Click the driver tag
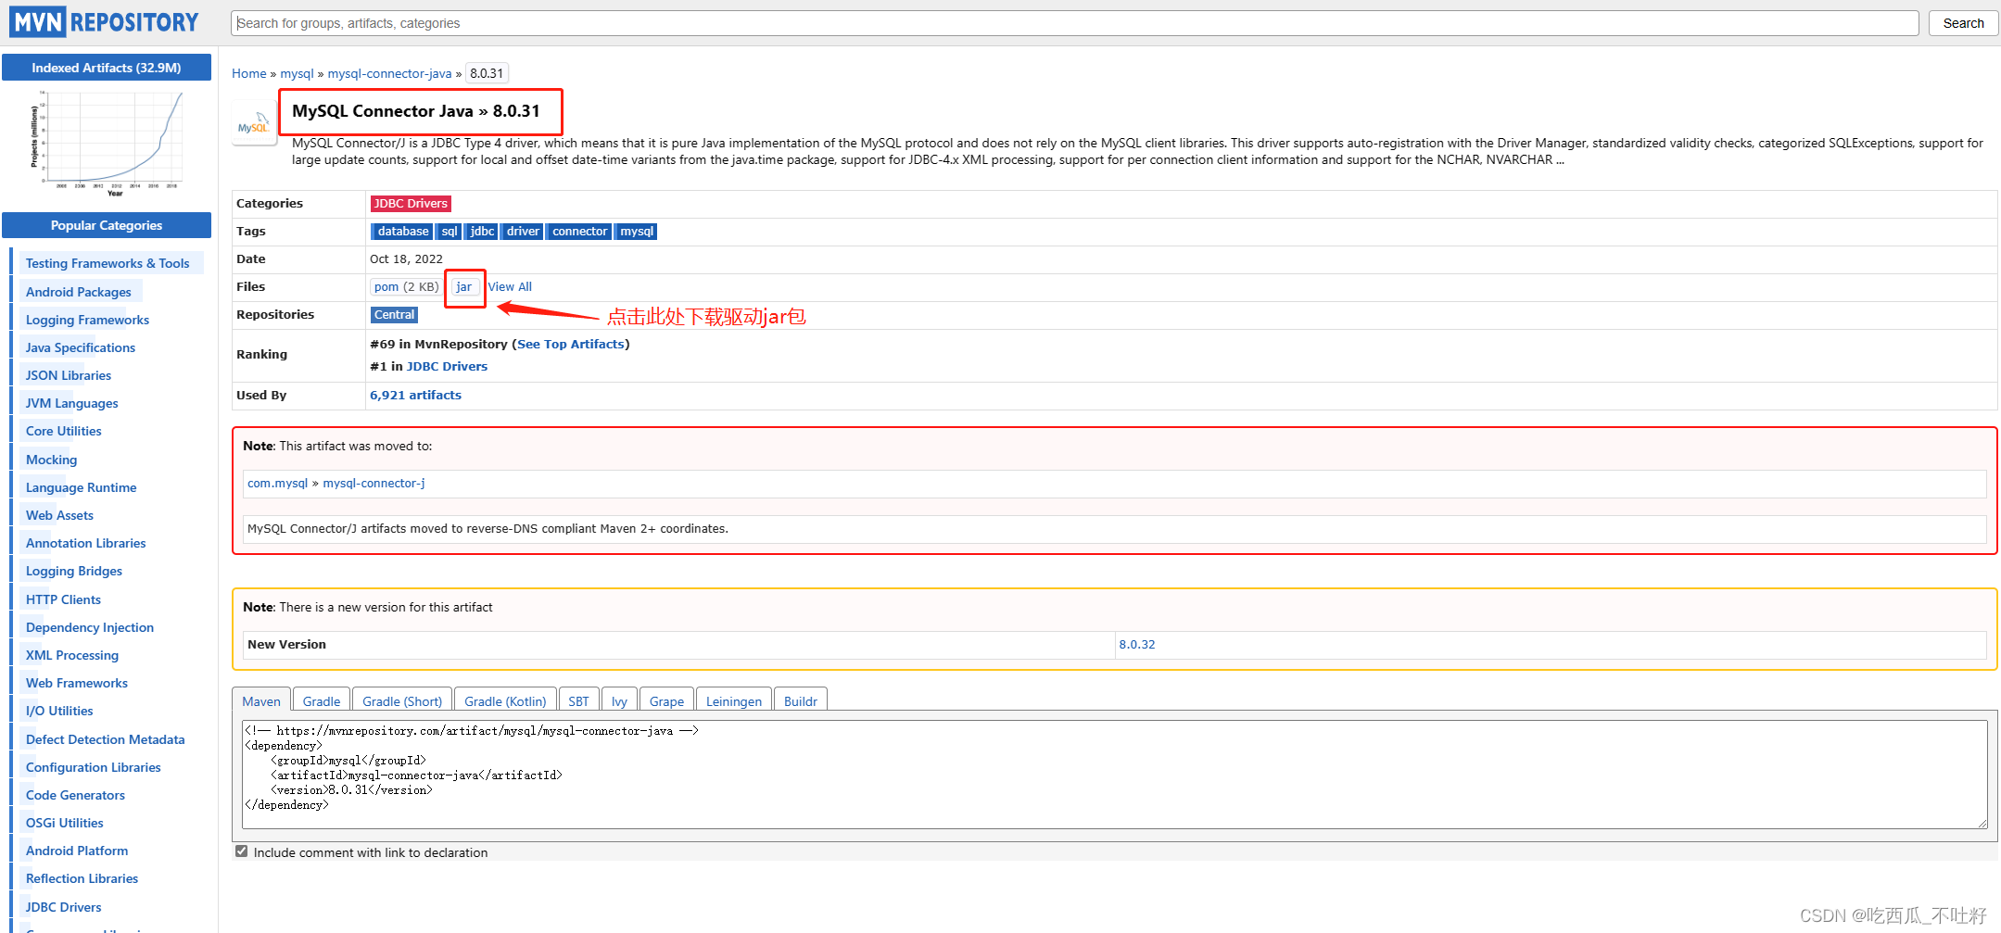Screen dimensions: 2001x933 pos(523,232)
